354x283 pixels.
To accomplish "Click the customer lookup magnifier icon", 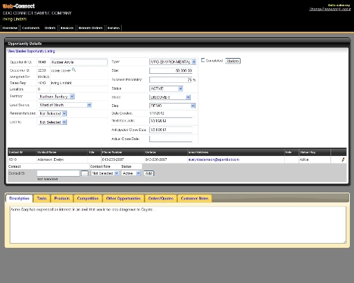I will pyautogui.click(x=74, y=70).
